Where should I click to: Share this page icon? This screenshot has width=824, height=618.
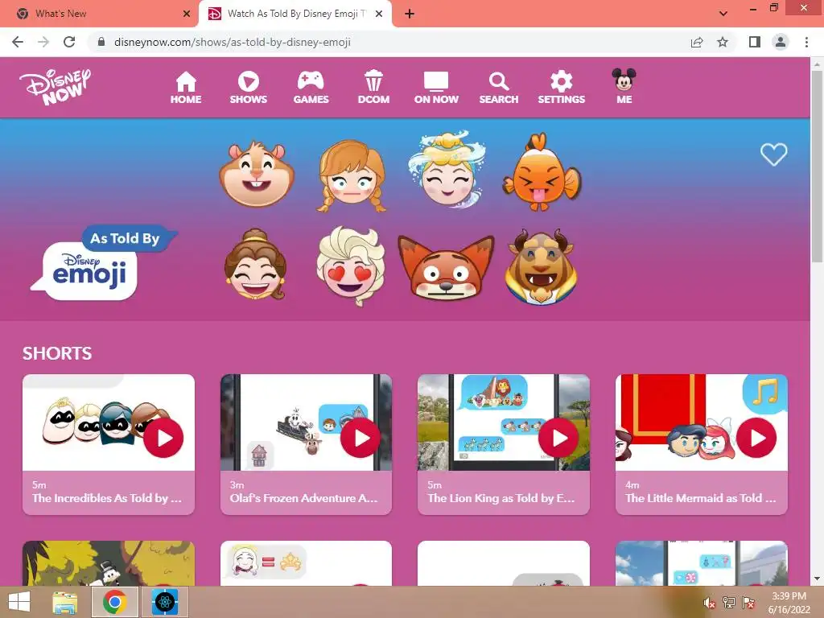click(x=697, y=42)
